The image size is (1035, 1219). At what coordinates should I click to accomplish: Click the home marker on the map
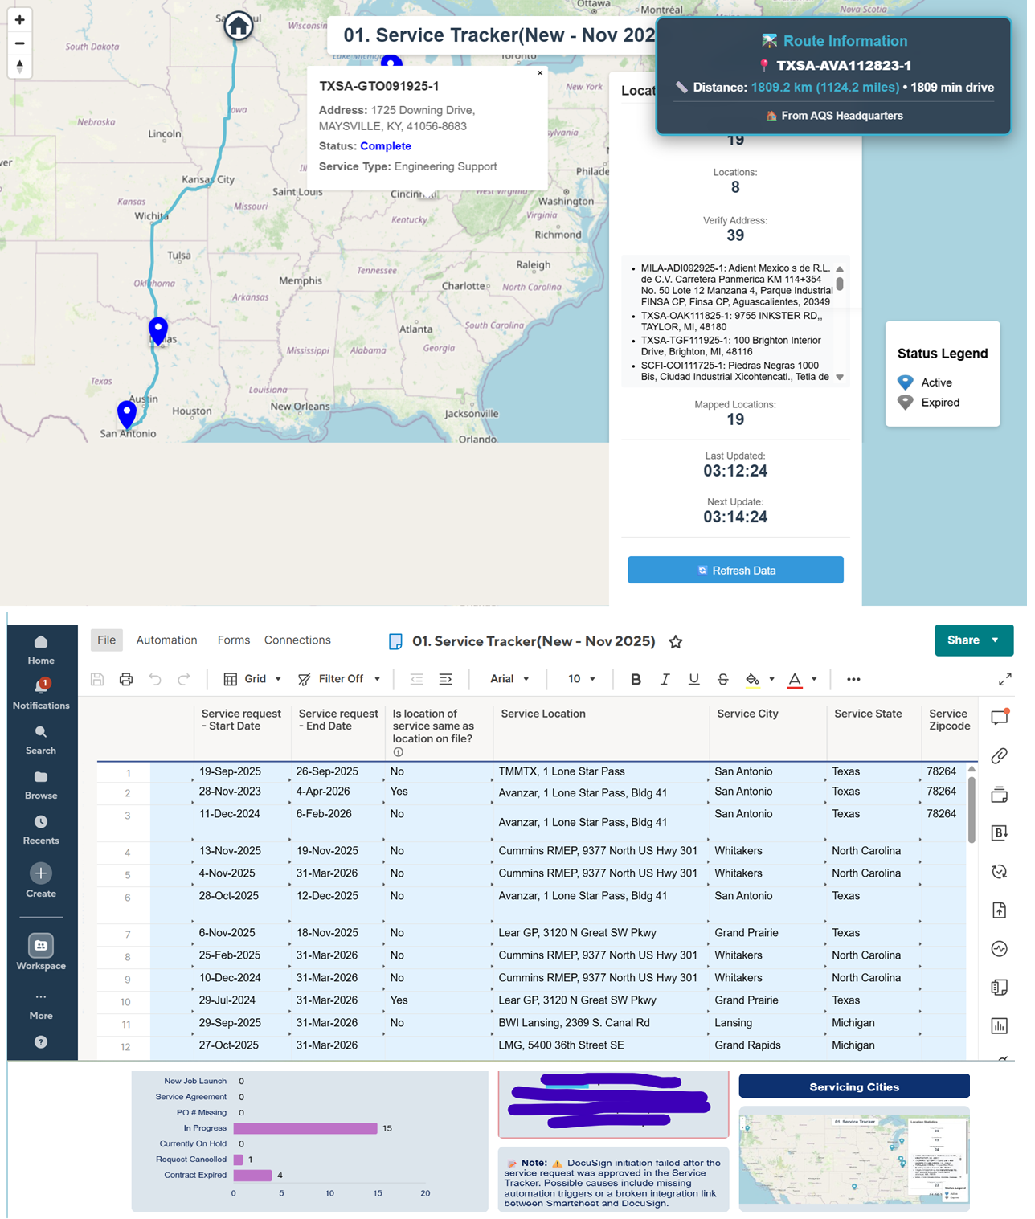239,25
